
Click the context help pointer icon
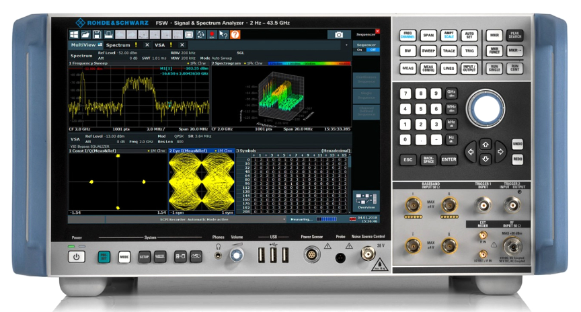(223, 34)
